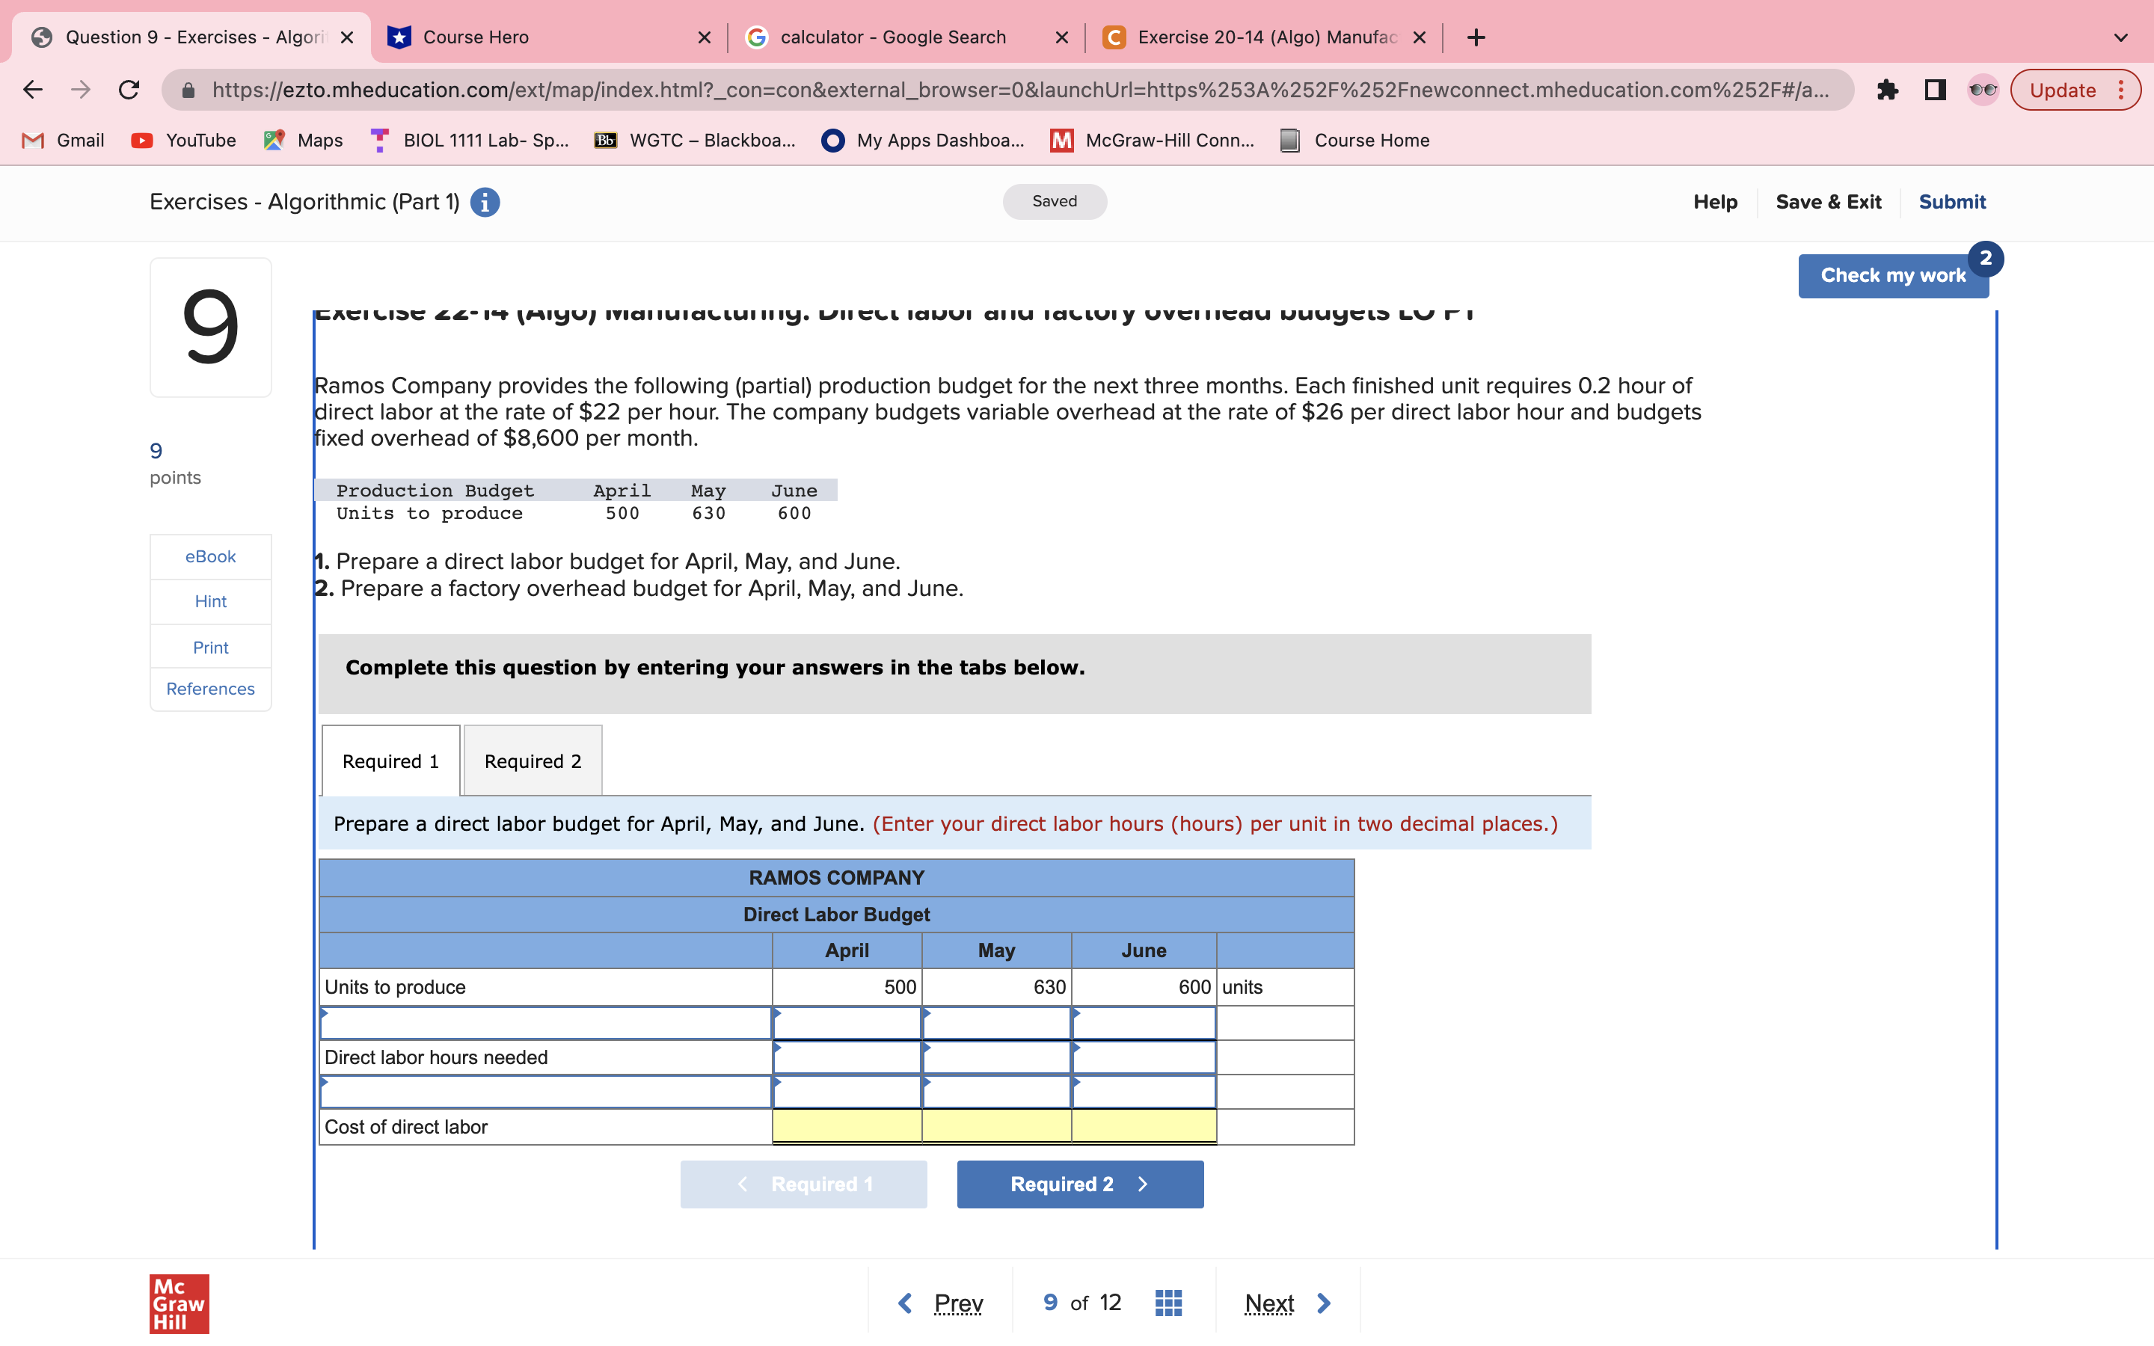Open the tab search chevron
2154x1346 pixels.
pos(2121,37)
